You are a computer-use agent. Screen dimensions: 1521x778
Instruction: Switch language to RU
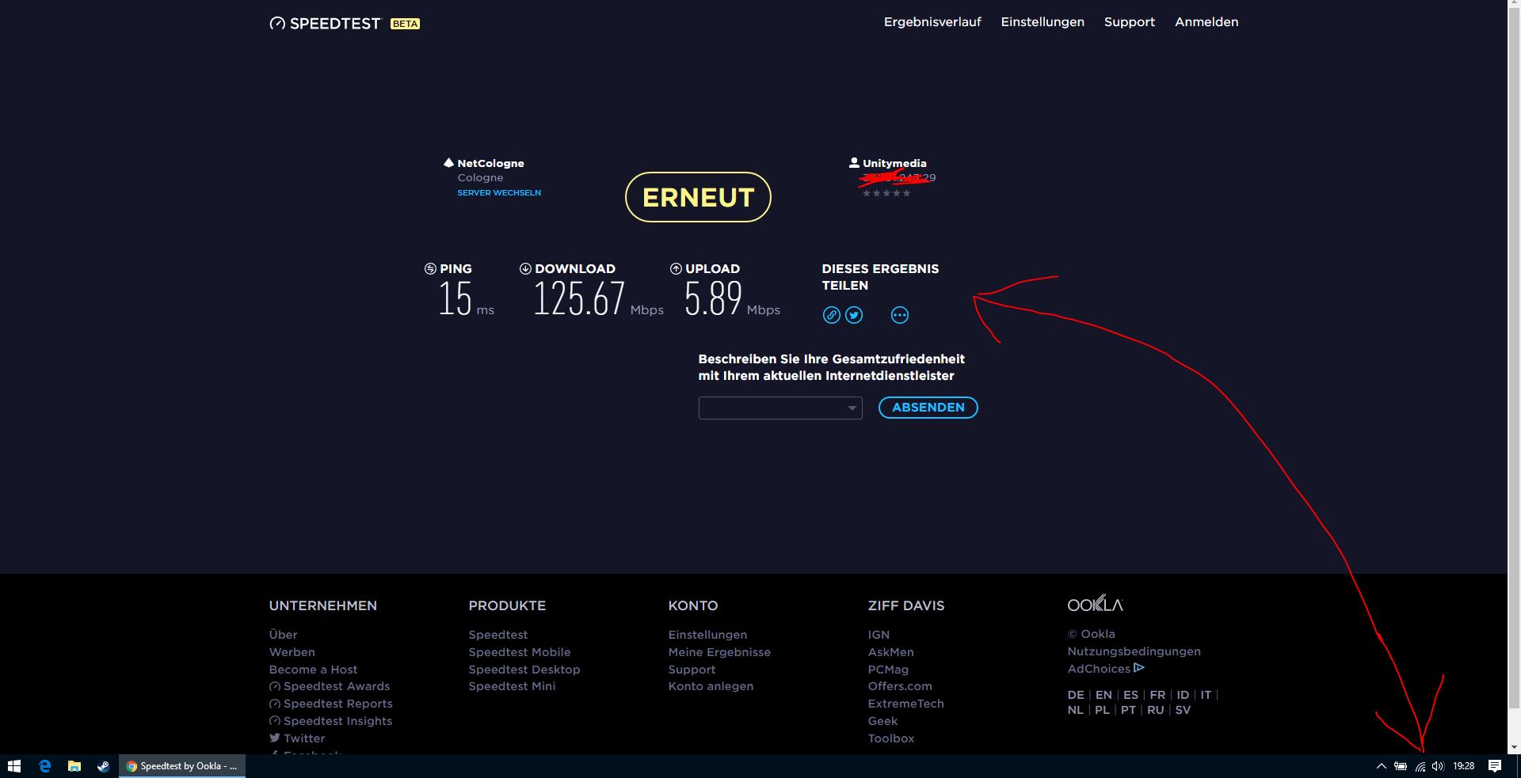(x=1156, y=710)
